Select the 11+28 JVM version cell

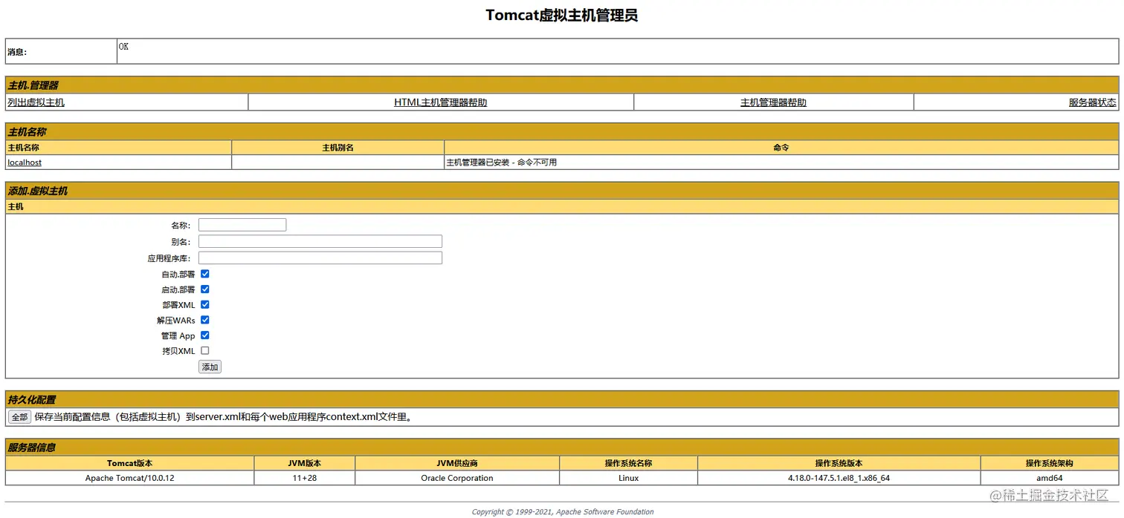305,478
